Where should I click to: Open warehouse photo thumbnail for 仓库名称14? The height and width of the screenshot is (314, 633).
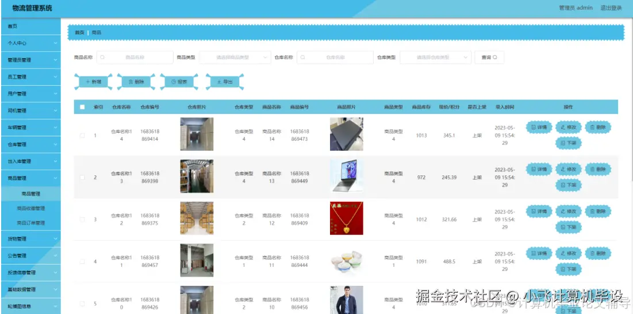[x=197, y=134]
